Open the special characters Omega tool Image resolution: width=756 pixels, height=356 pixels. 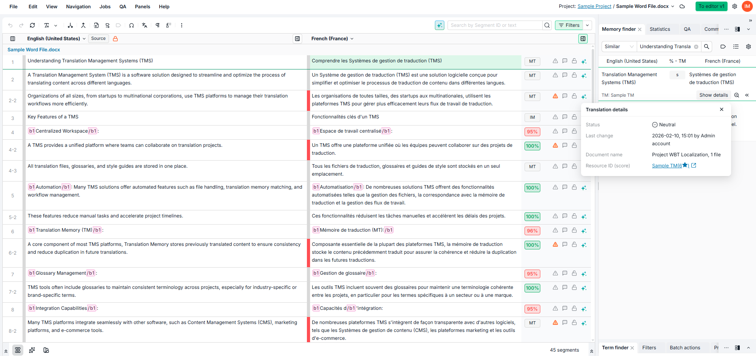pyautogui.click(x=132, y=25)
